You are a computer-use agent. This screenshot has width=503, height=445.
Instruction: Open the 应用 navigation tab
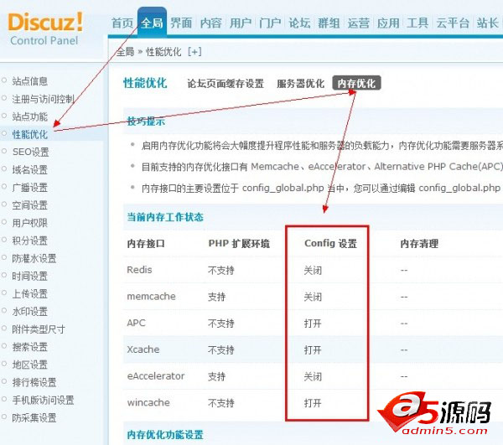388,23
